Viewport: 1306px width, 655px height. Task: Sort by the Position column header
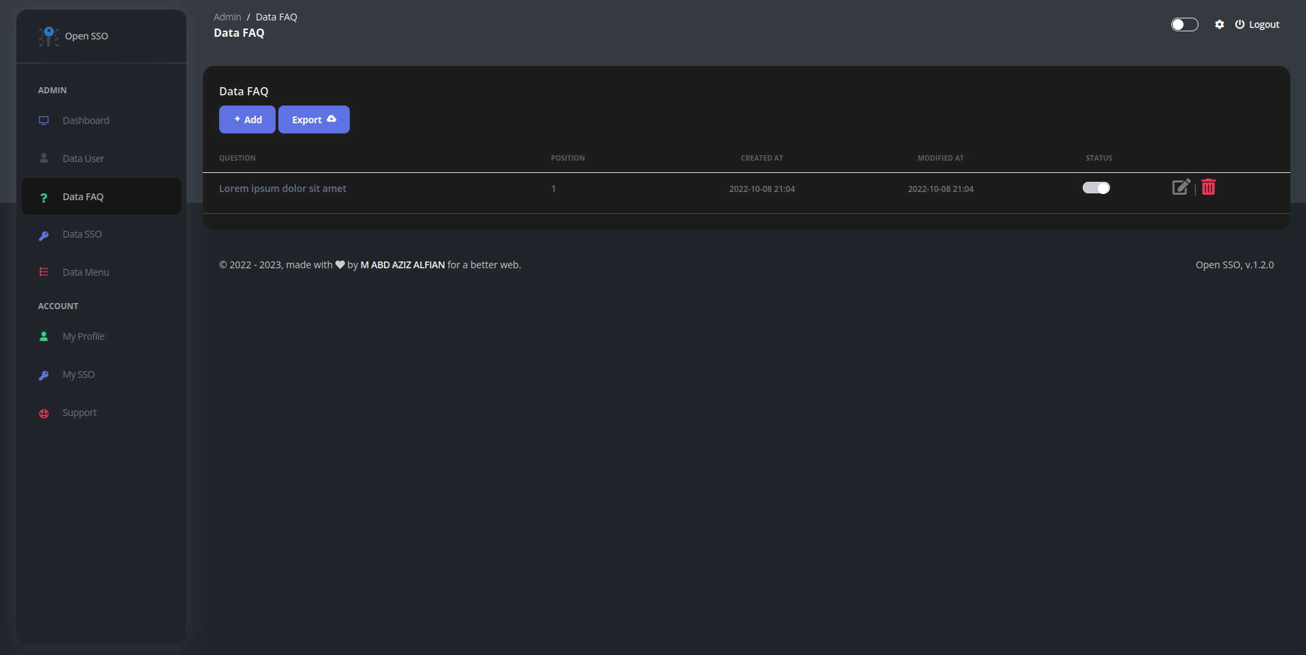pyautogui.click(x=568, y=158)
